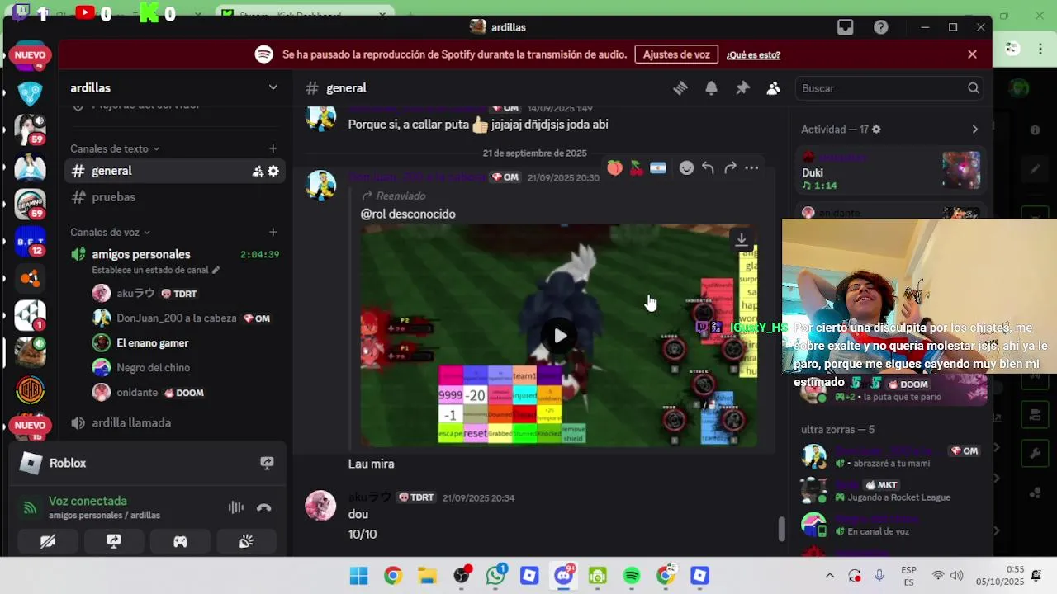Show hidden system tray icons
The image size is (1057, 594).
tap(830, 576)
